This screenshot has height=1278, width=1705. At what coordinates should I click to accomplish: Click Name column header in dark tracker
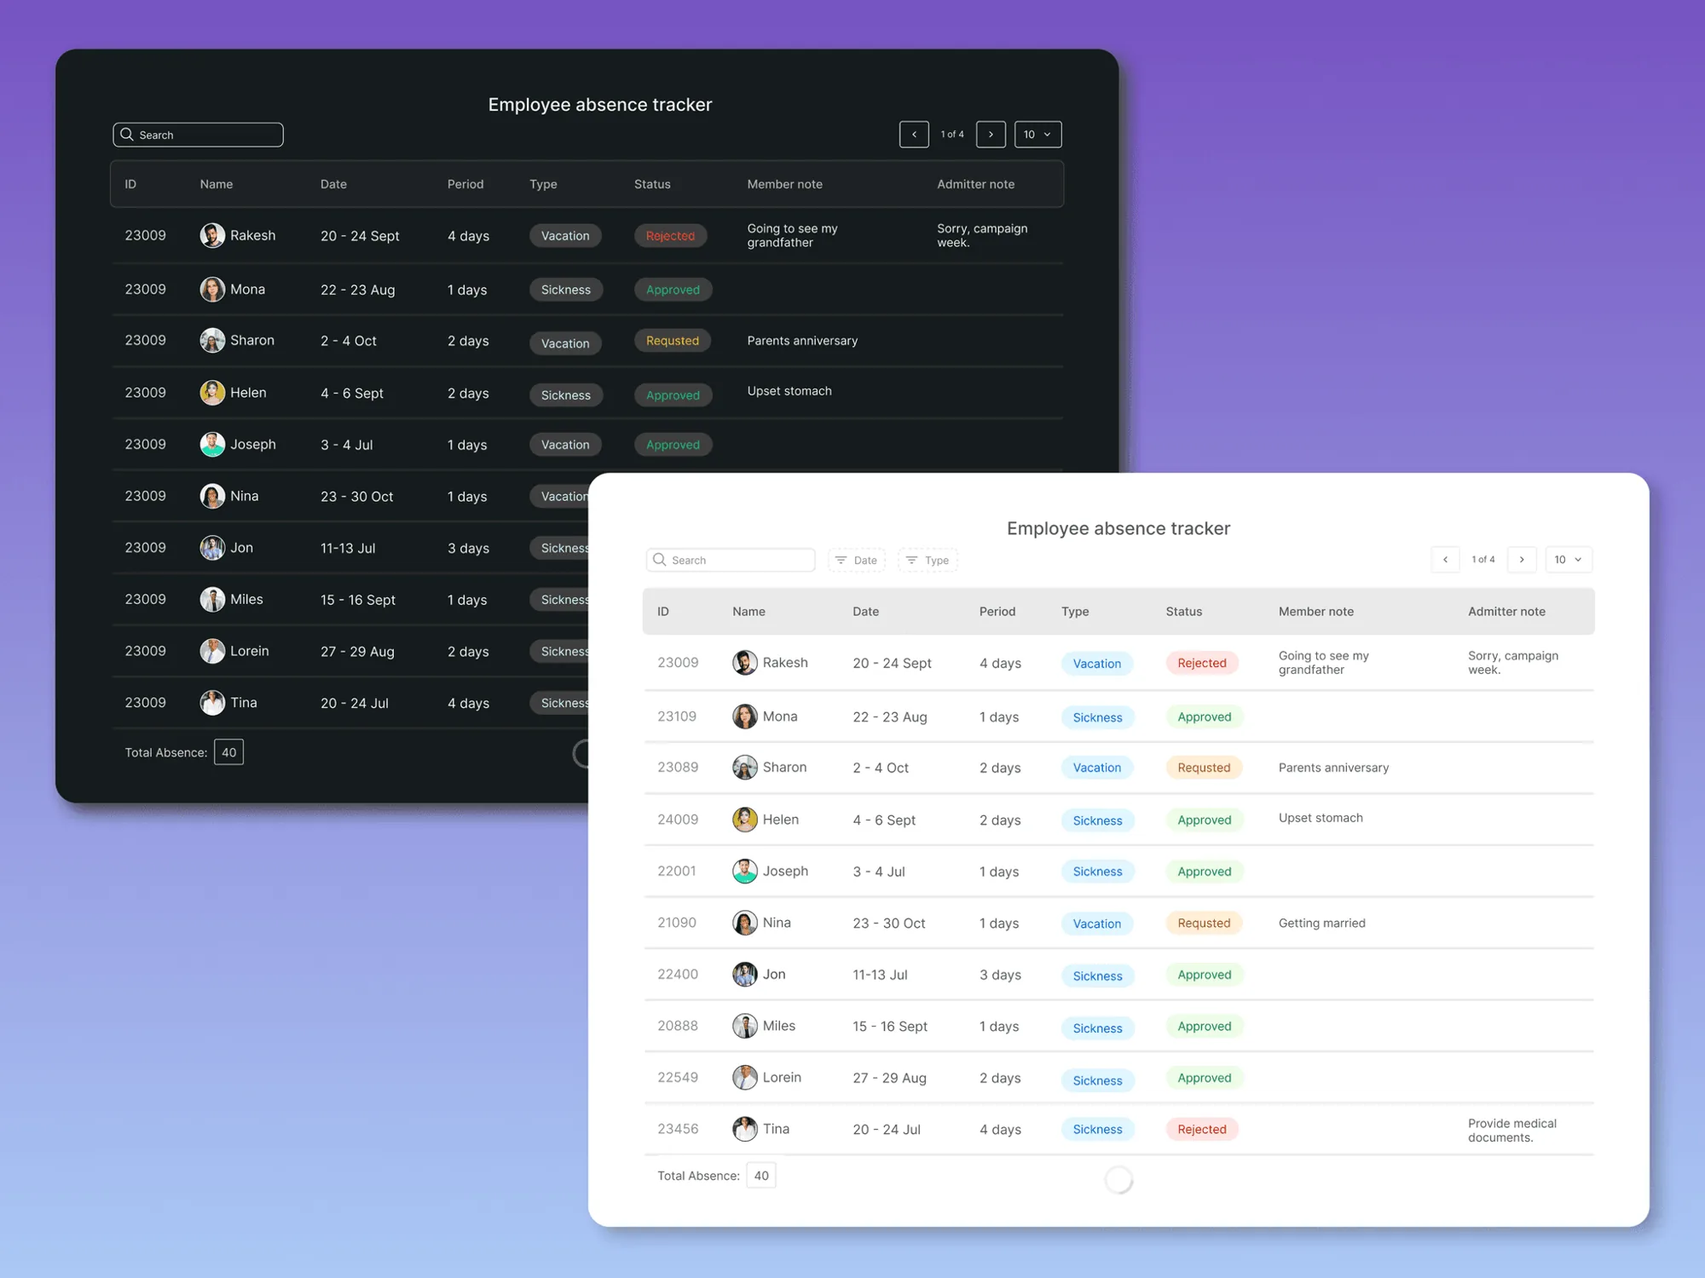point(217,184)
